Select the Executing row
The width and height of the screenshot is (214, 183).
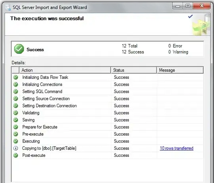(x=107, y=141)
